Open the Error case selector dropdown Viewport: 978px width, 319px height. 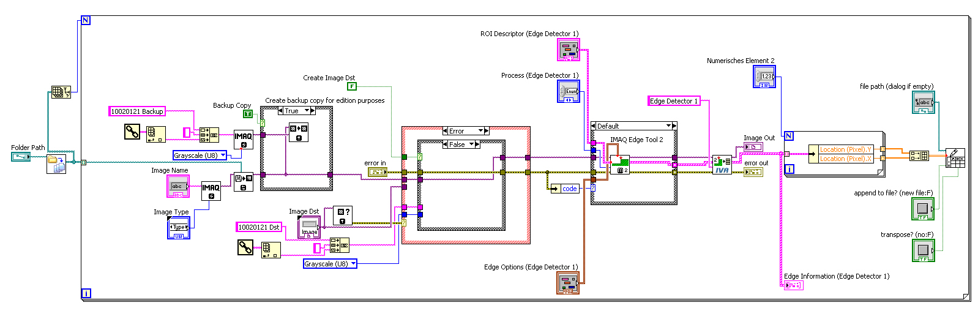pos(480,130)
